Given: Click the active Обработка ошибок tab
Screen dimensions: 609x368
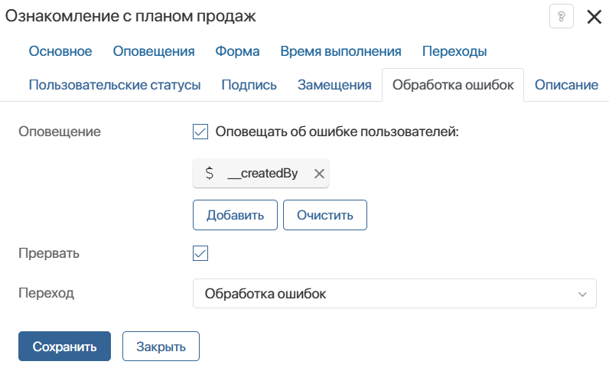Looking at the screenshot, I should (453, 85).
